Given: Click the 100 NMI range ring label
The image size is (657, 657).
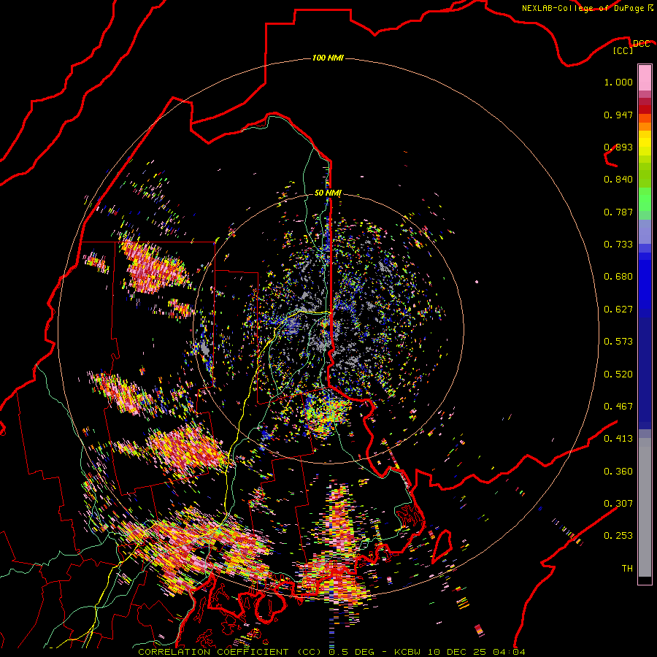Looking at the screenshot, I should (328, 58).
